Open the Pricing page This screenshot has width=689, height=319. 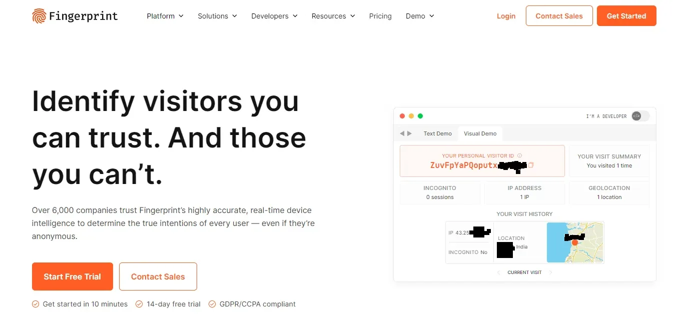(380, 16)
